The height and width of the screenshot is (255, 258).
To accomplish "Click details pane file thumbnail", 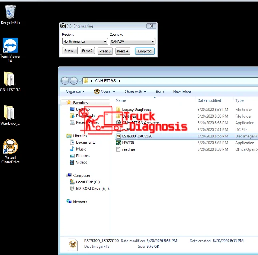I will point(73,245).
